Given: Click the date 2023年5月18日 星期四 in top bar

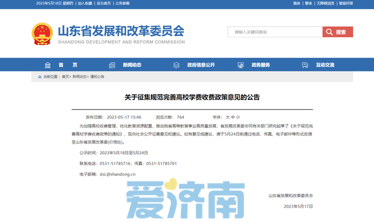Looking at the screenshot, I should click(54, 3).
